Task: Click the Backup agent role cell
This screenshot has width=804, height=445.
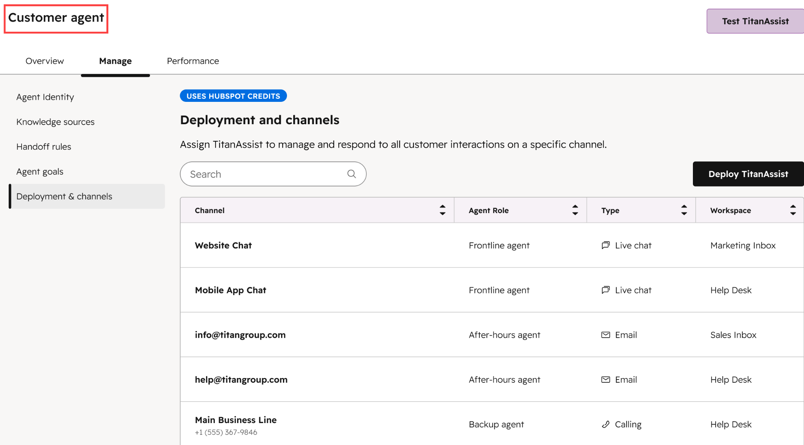Action: click(x=496, y=425)
